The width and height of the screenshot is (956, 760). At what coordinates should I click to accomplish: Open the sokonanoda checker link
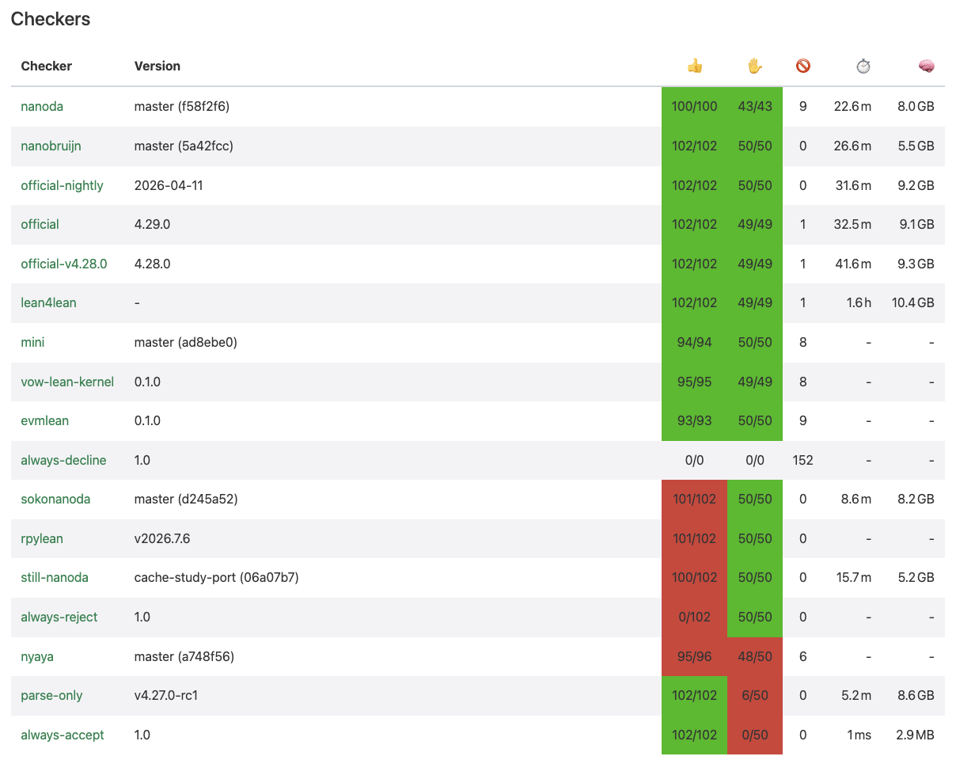coord(55,499)
